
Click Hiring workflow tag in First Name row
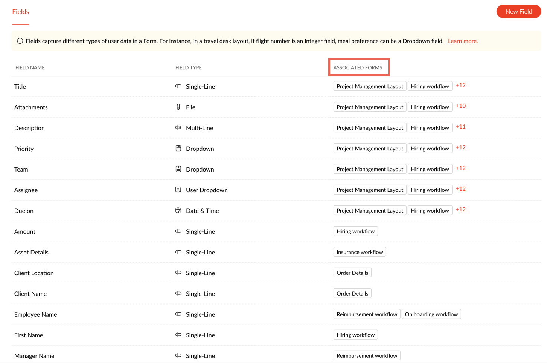coord(356,335)
